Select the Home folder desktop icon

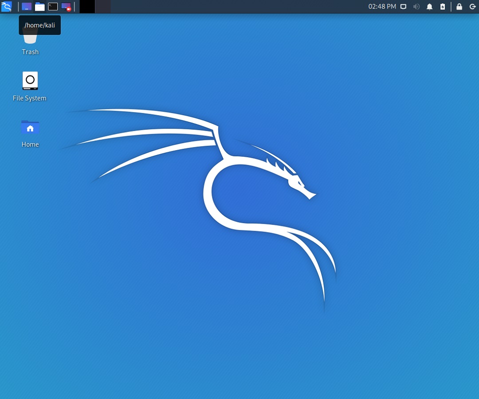pos(30,127)
